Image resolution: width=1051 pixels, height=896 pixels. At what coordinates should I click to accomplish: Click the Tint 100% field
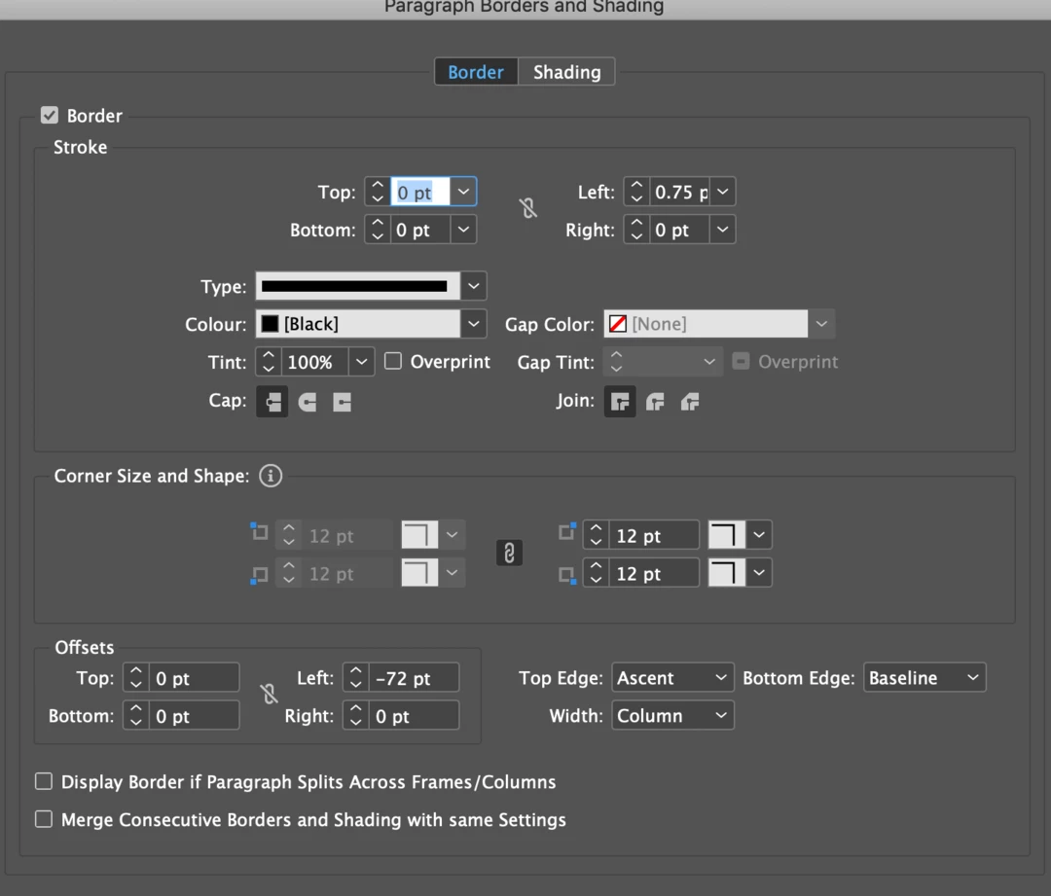pyautogui.click(x=315, y=362)
